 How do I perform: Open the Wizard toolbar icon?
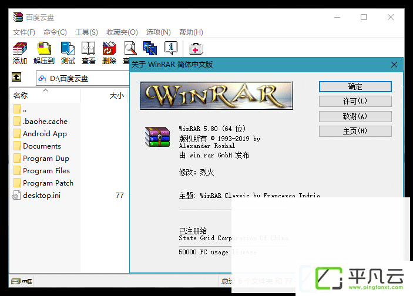(x=150, y=48)
